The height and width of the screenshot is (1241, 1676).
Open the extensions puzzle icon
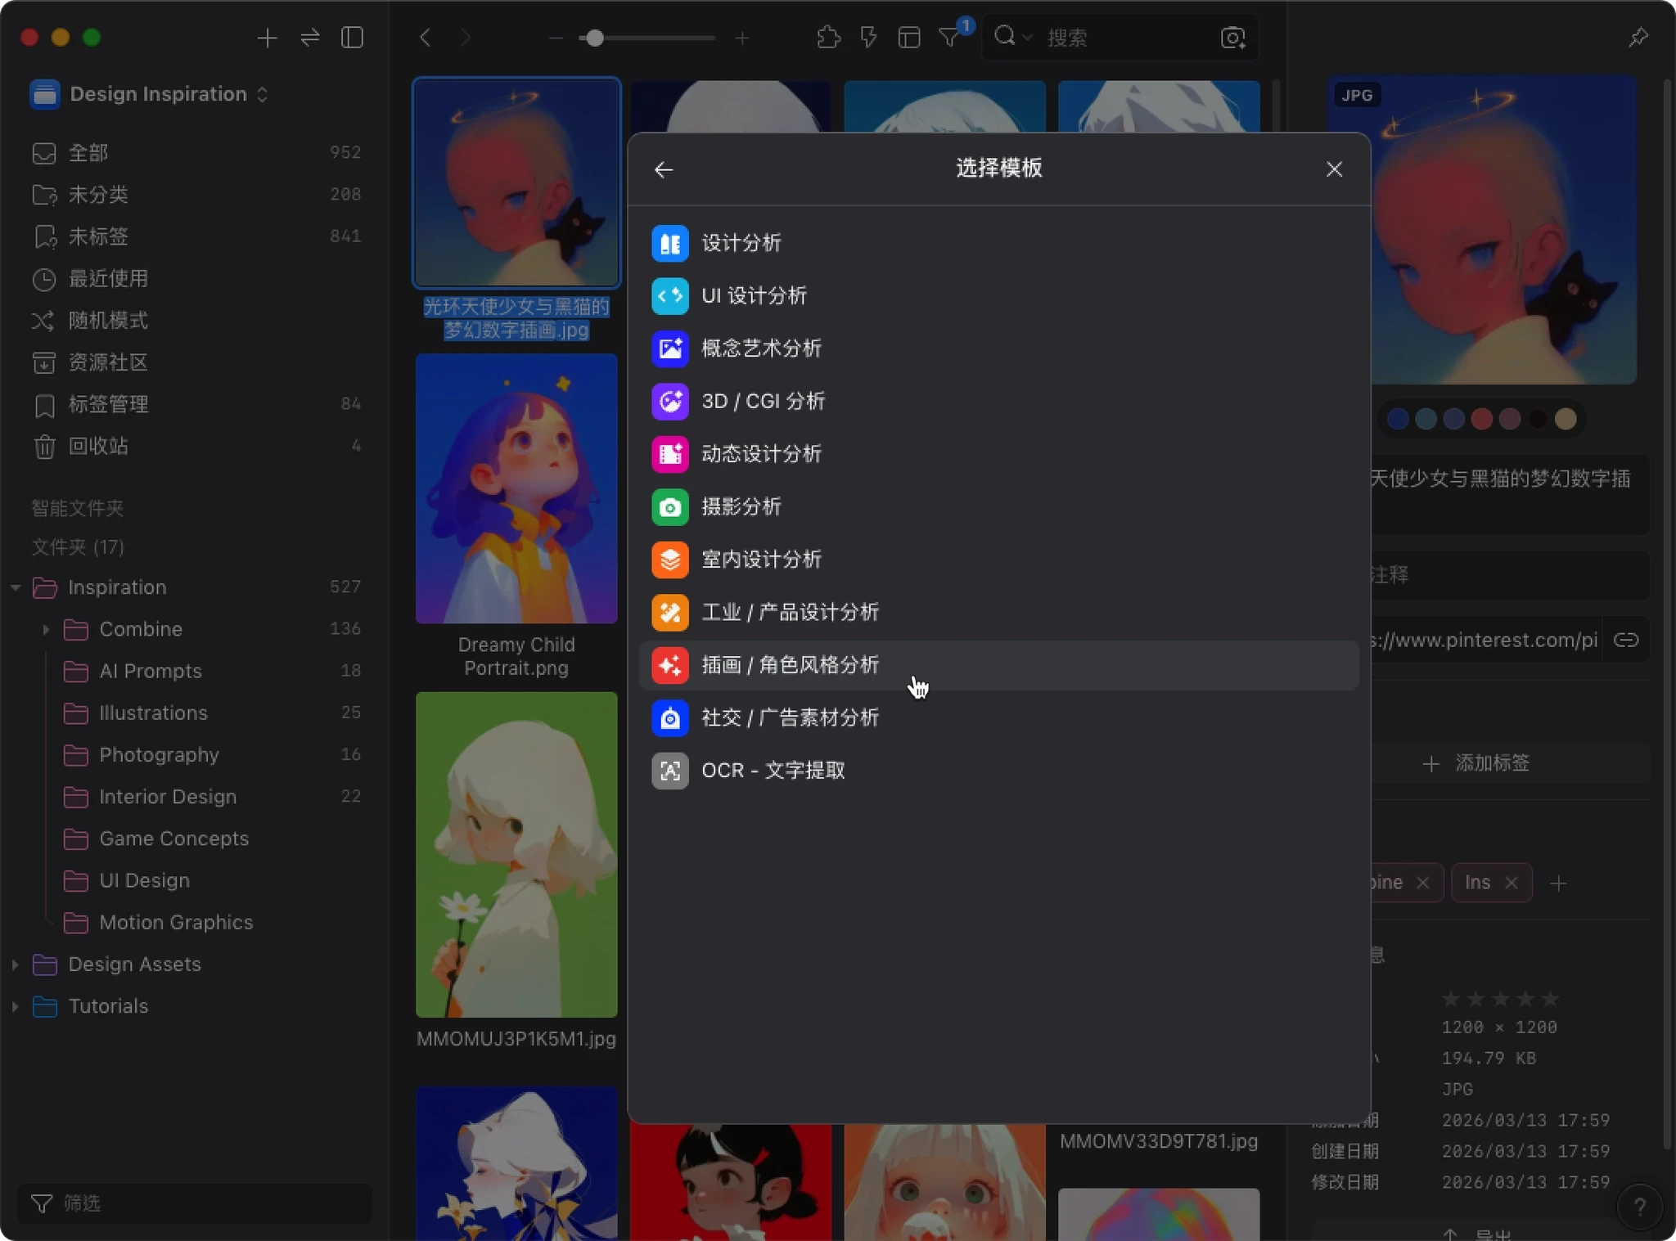828,38
